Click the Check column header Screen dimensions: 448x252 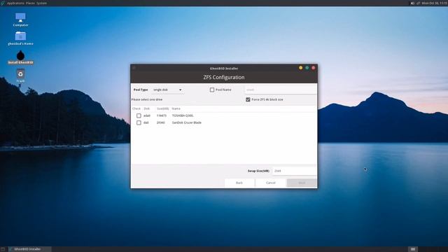point(136,108)
